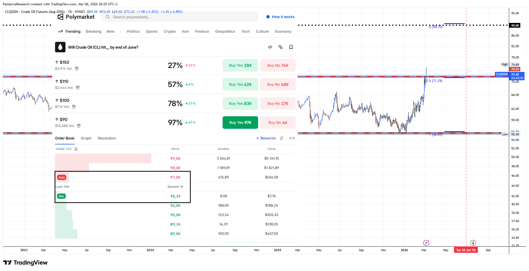Select the $100 outcome row
This screenshot has width=529, height=271.
tap(175, 103)
